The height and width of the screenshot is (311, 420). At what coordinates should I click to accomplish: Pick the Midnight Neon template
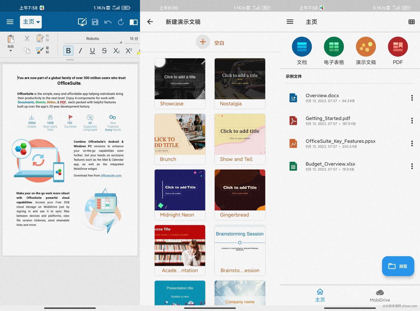(x=180, y=195)
